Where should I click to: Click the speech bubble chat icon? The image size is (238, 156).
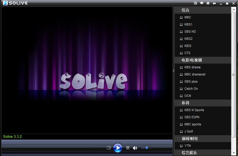click(x=202, y=3)
